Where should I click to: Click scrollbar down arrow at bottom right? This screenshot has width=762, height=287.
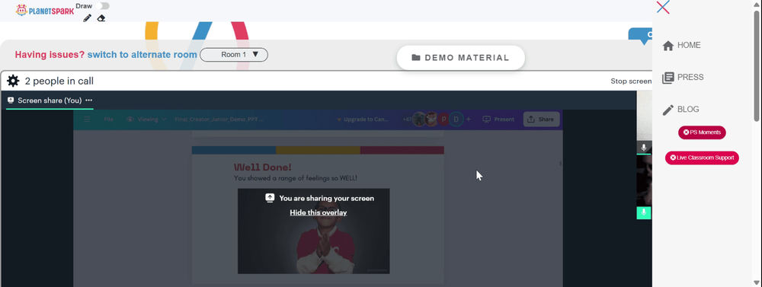point(757,282)
